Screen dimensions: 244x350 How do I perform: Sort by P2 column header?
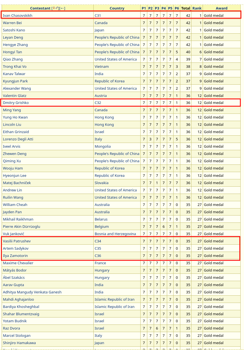coord(150,8)
